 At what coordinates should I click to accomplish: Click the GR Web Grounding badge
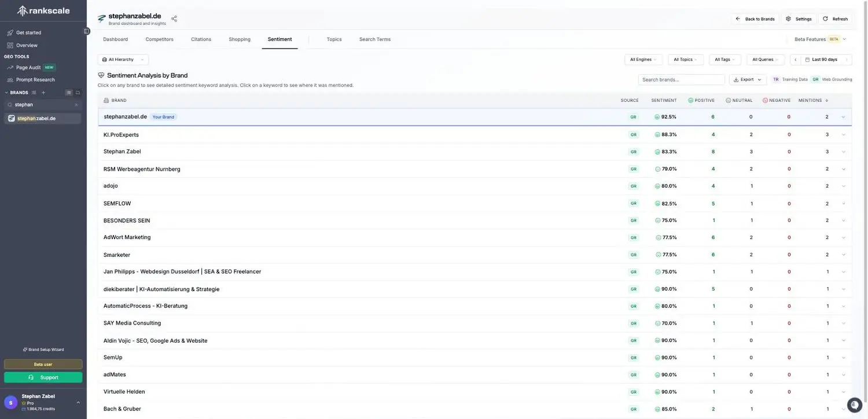point(815,79)
